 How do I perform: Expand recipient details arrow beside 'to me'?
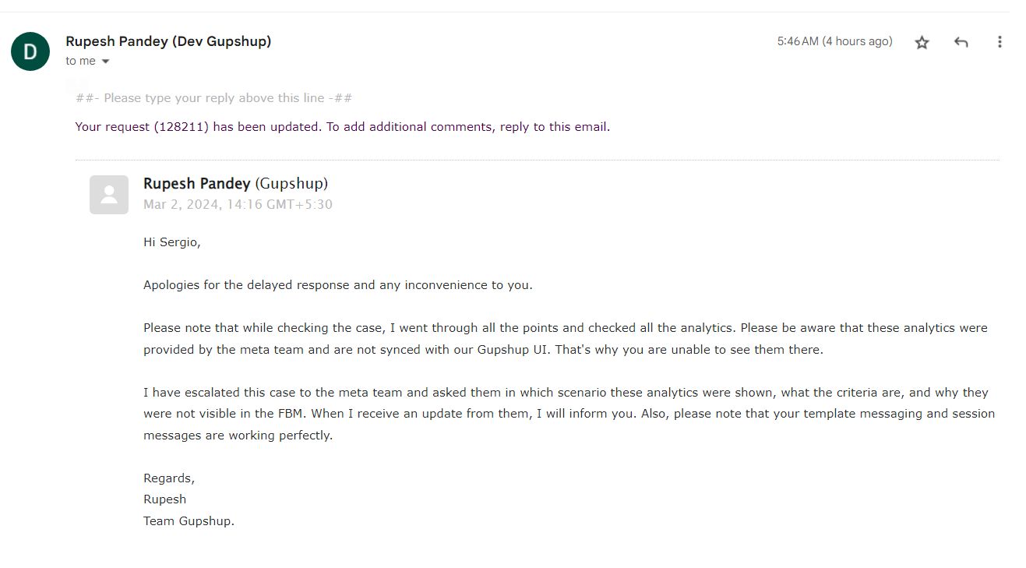[106, 62]
